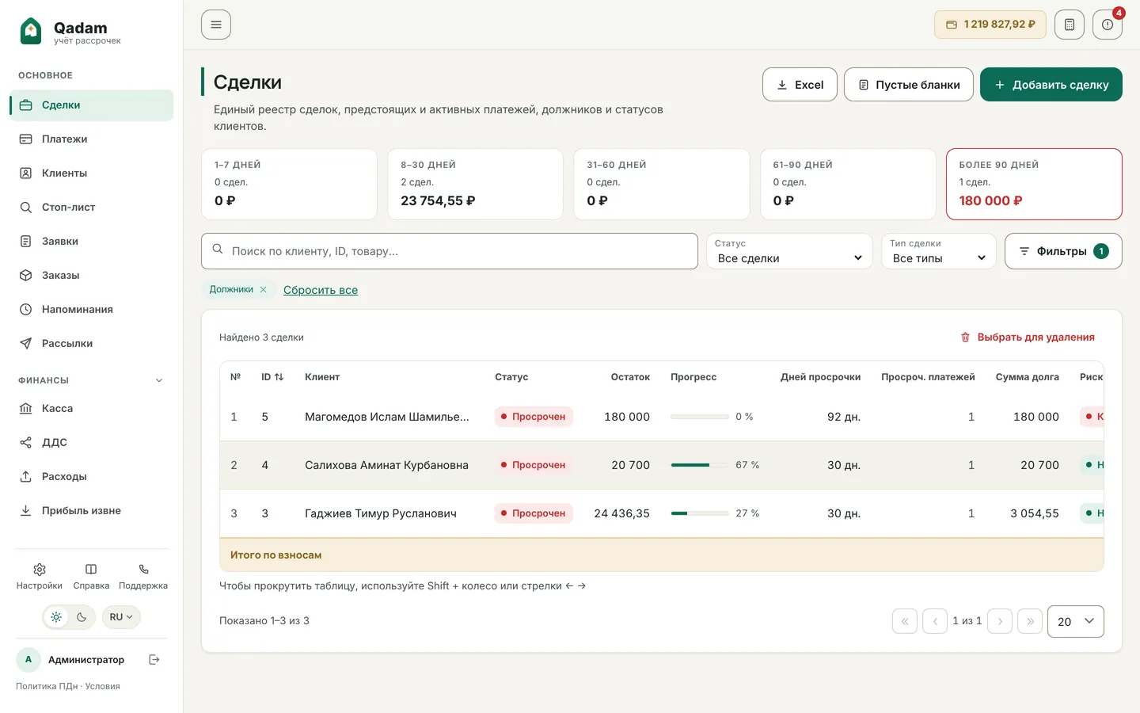Switch to dark theme moon toggle

tap(82, 617)
